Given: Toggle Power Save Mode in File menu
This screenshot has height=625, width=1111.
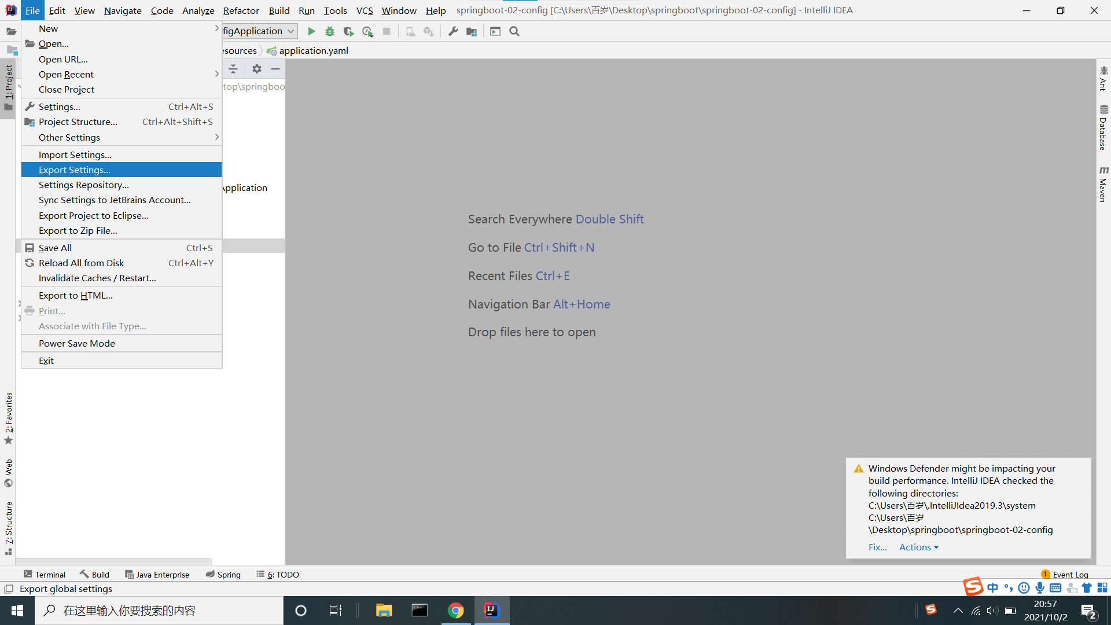Looking at the screenshot, I should (122, 343).
